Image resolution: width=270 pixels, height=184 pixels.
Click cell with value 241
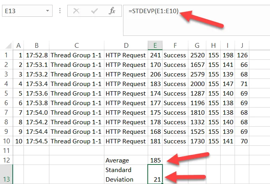(x=155, y=55)
